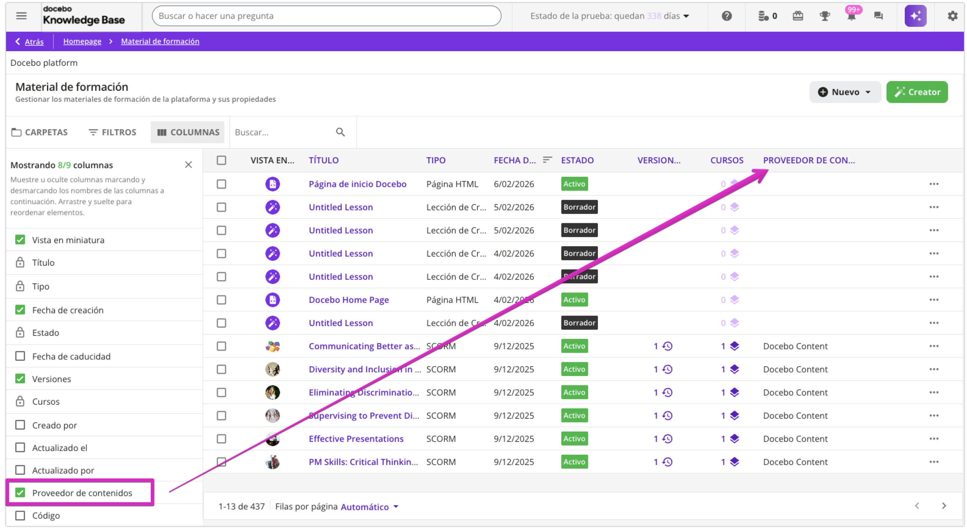The image size is (967, 529).
Task: Click the green Creator button
Action: pos(917,92)
